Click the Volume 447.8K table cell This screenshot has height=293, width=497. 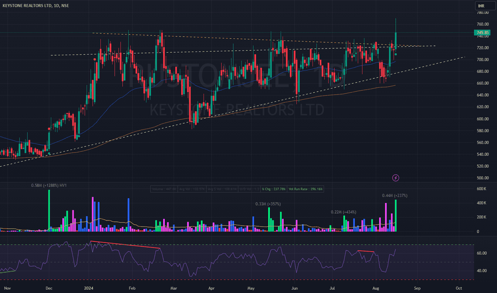pyautogui.click(x=164, y=189)
